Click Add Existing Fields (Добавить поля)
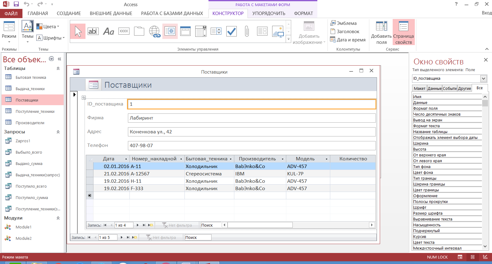The image size is (492, 264). [381, 33]
